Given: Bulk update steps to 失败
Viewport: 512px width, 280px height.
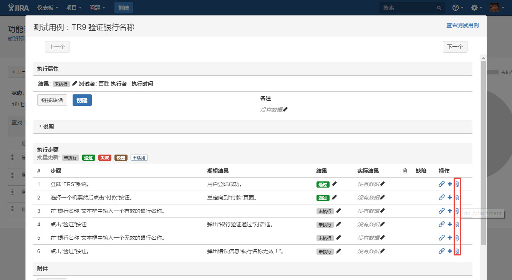Looking at the screenshot, I should click(105, 158).
